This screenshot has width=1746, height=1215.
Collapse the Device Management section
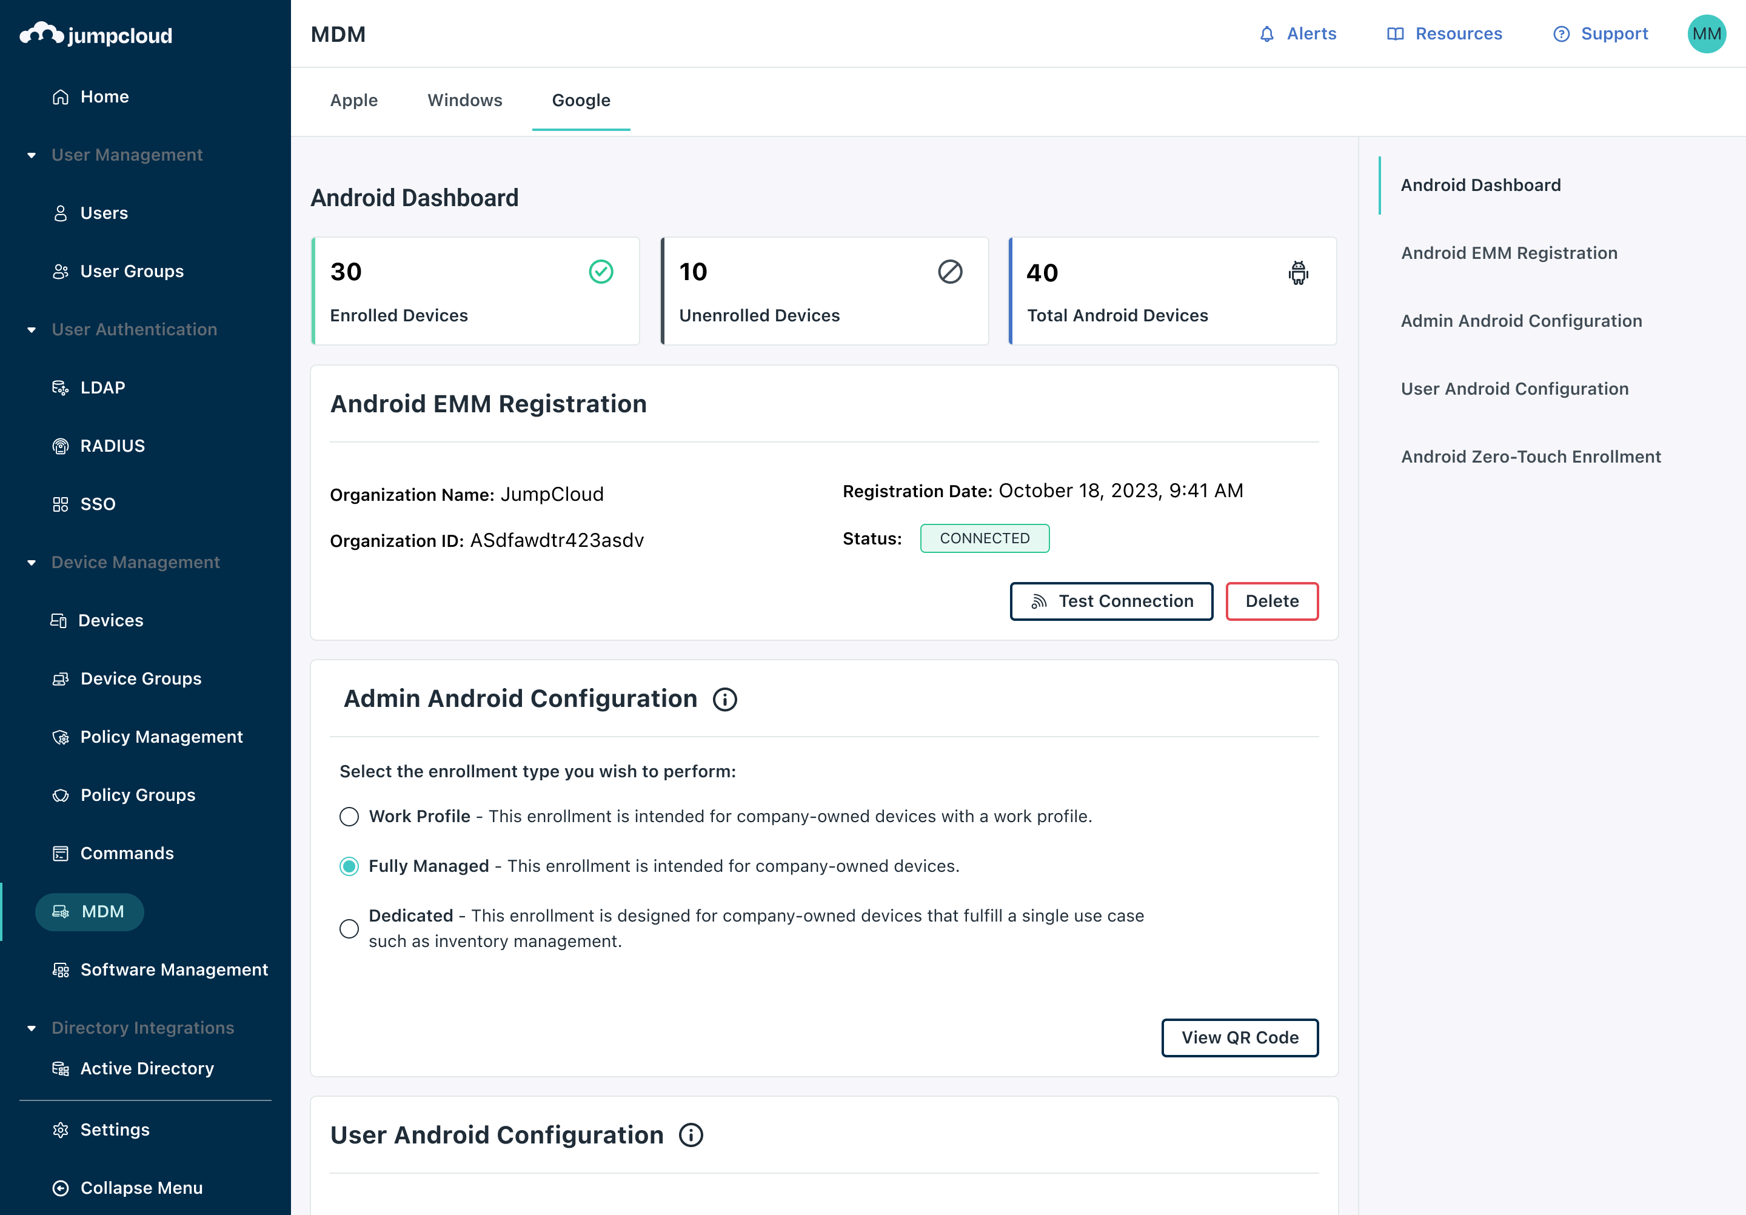tap(31, 563)
